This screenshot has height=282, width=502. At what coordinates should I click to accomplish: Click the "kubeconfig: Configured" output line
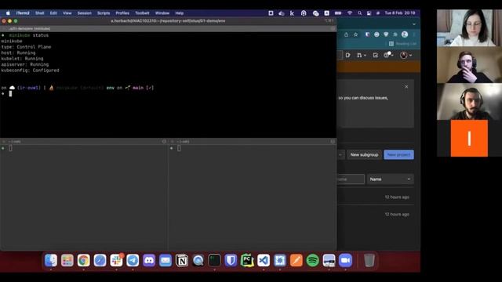(31, 70)
